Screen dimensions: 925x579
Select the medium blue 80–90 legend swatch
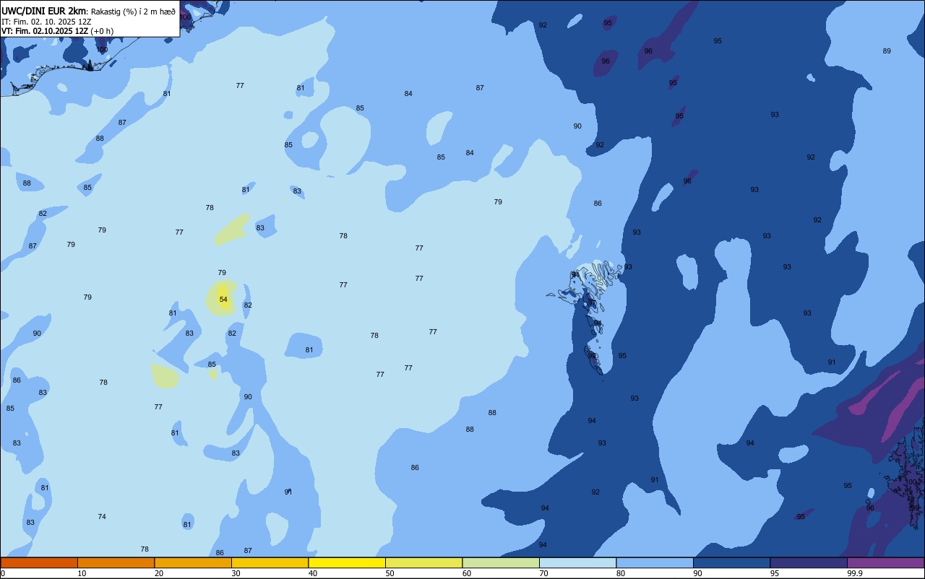pos(655,562)
